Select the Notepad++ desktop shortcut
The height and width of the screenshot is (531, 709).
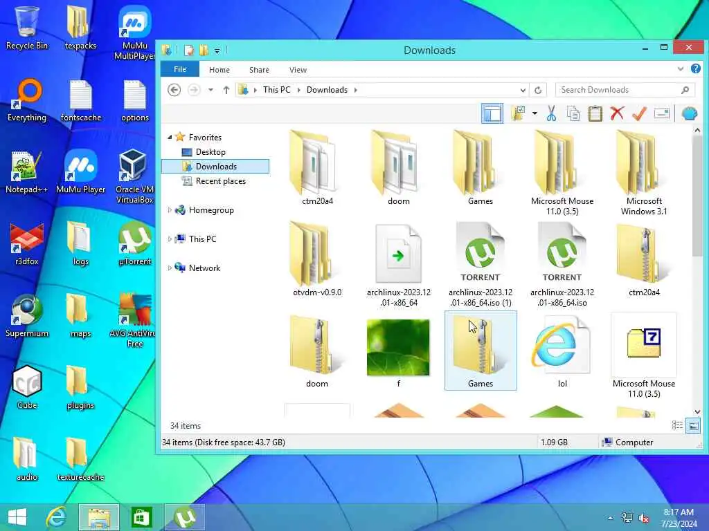27,172
